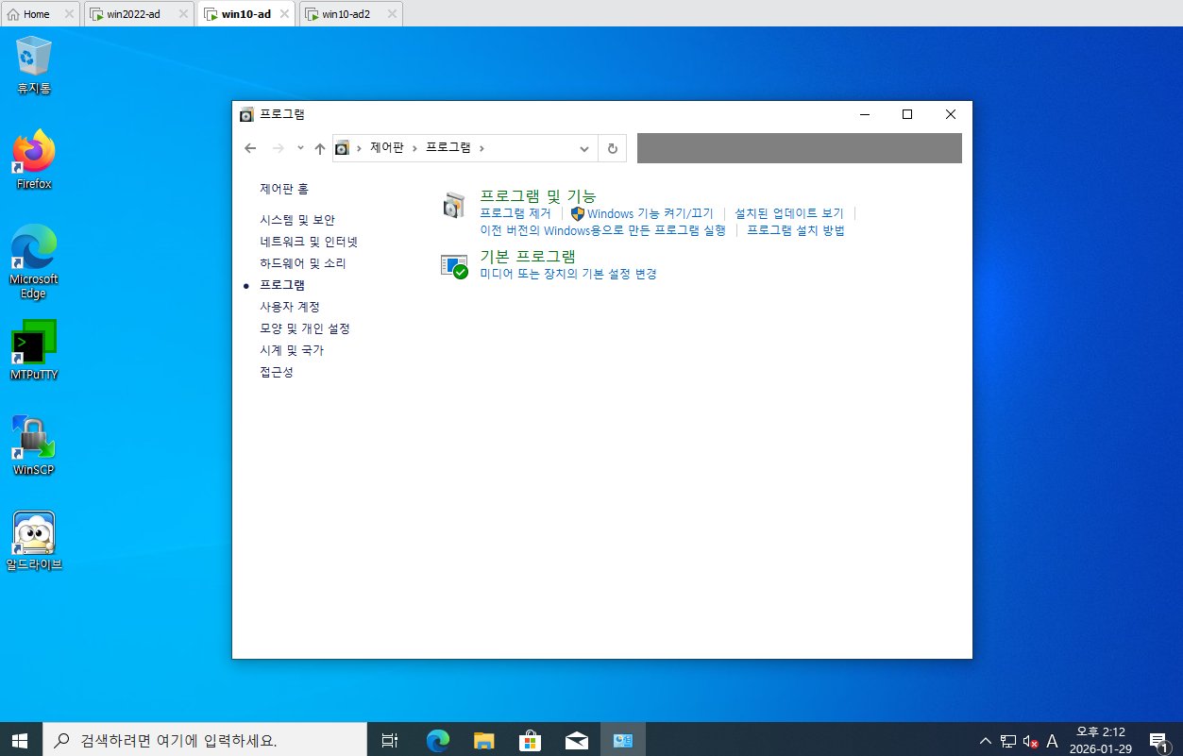This screenshot has width=1183, height=756.
Task: Open 이전 버전의 Windows용 프로그램 실행 link
Action: pos(603,230)
